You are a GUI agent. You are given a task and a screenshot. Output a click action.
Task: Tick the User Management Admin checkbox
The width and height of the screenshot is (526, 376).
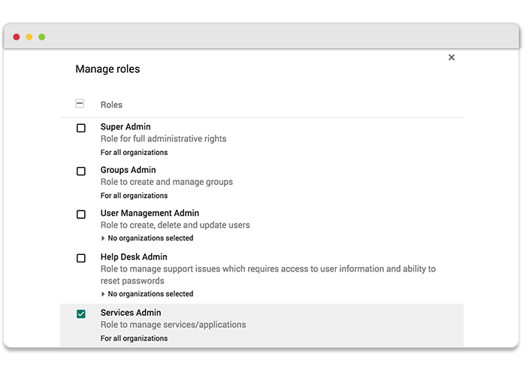click(81, 214)
